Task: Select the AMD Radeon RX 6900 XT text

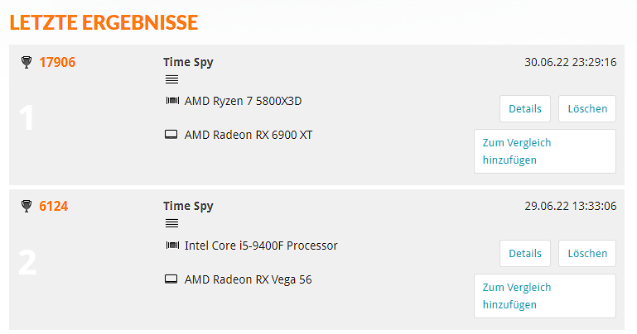Action: pos(249,134)
